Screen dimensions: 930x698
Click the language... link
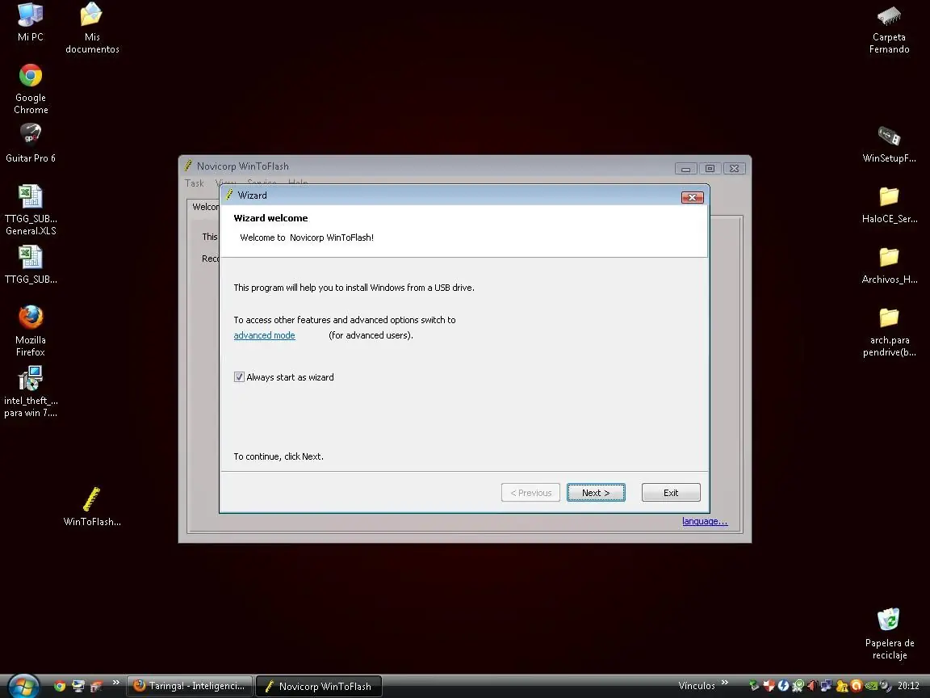(705, 521)
